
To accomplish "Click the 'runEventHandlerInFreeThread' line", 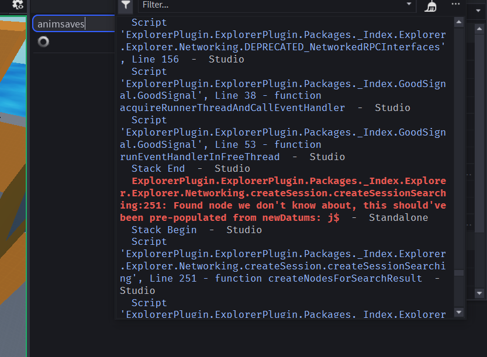I will click(232, 157).
